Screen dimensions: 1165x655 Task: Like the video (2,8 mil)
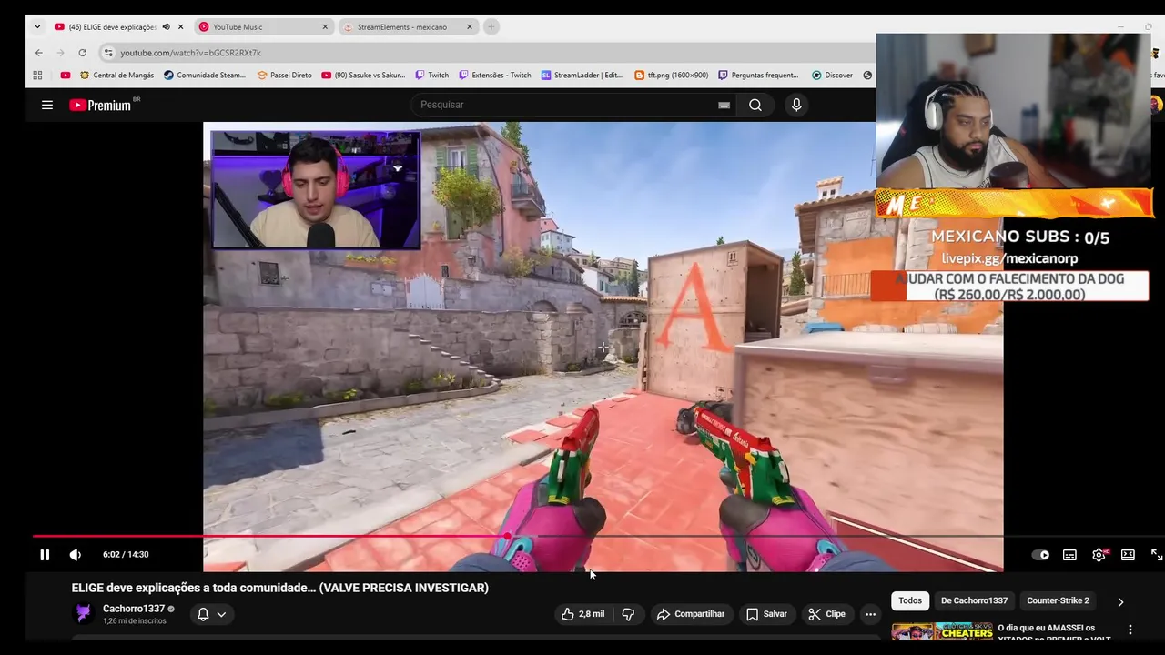[582, 614]
